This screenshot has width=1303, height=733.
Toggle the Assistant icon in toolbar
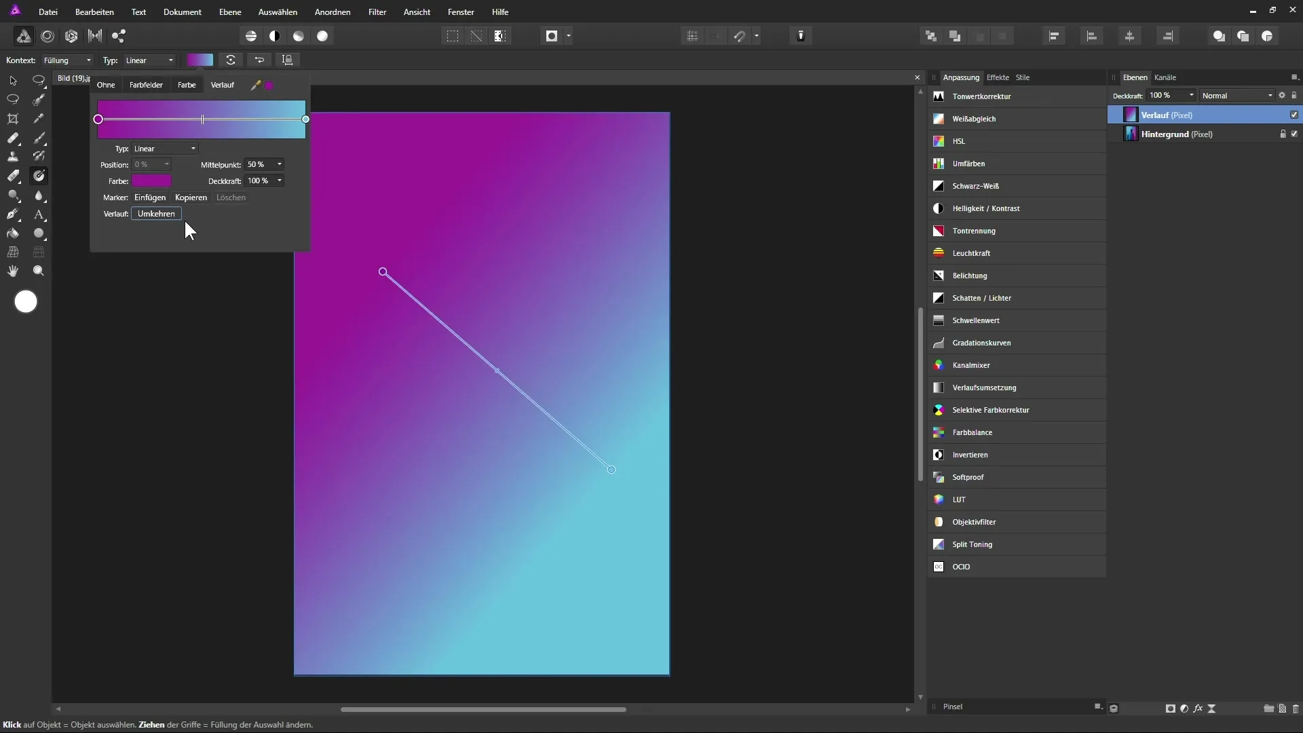tap(801, 36)
